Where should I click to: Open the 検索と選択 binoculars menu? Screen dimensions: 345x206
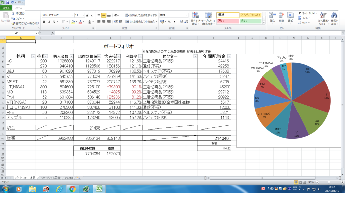pyautogui.click(x=334, y=19)
